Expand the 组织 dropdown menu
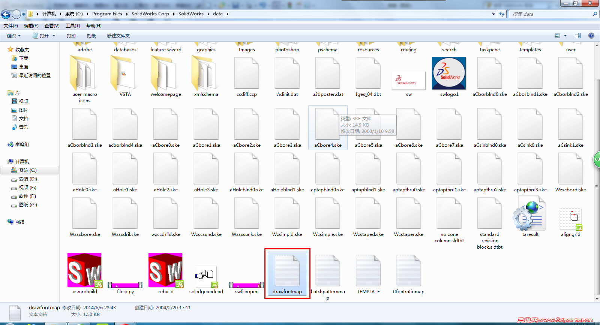600x325 pixels. (x=14, y=36)
